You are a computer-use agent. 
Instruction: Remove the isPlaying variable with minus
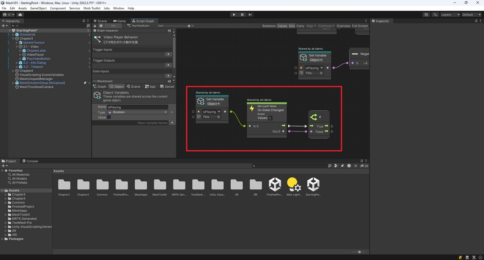click(x=172, y=112)
